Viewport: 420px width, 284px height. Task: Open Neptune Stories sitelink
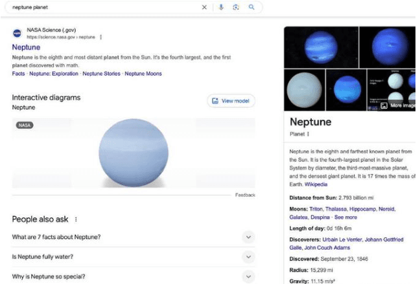101,74
